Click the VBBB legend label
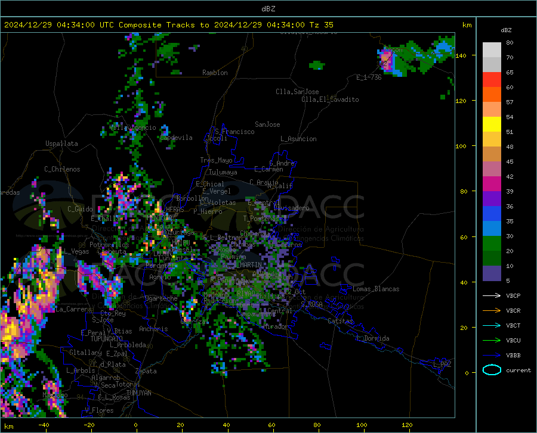The height and width of the screenshot is (433, 537). (x=513, y=356)
